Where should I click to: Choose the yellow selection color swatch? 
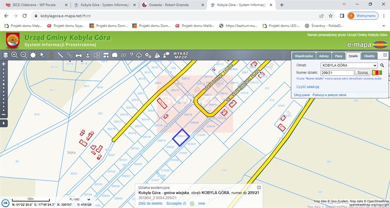pos(373,73)
